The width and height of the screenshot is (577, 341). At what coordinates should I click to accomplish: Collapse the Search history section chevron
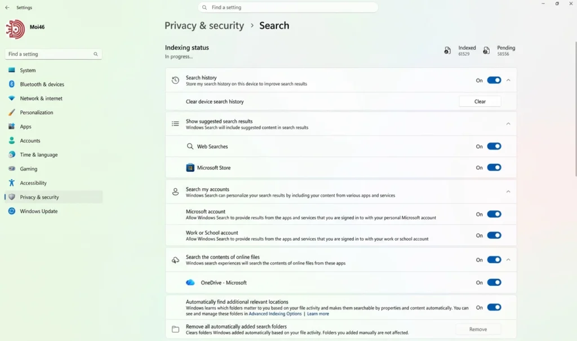(508, 80)
